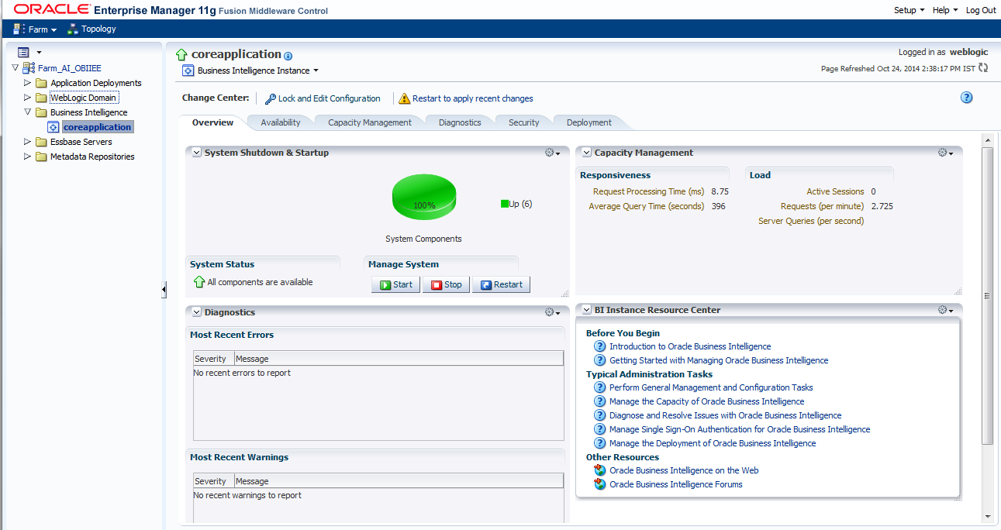1001x530 pixels.
Task: Open the Diagnostics panel gear options
Action: pyautogui.click(x=553, y=312)
